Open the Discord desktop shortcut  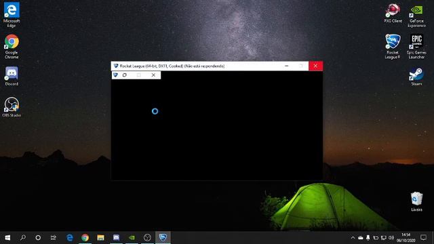[x=12, y=76]
